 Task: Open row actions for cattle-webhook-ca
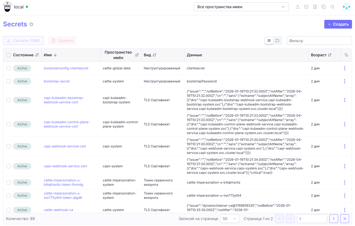tap(345, 210)
